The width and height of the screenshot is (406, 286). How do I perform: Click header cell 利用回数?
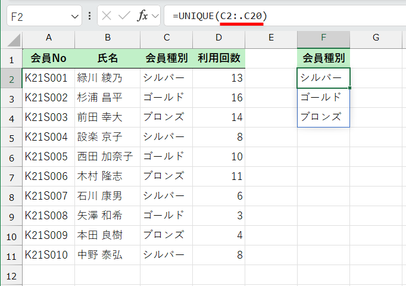[x=219, y=58]
